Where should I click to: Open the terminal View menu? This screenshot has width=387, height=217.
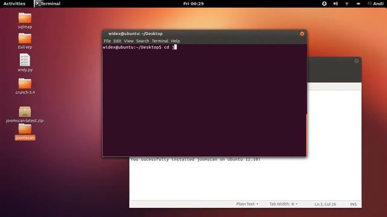pyautogui.click(x=129, y=41)
